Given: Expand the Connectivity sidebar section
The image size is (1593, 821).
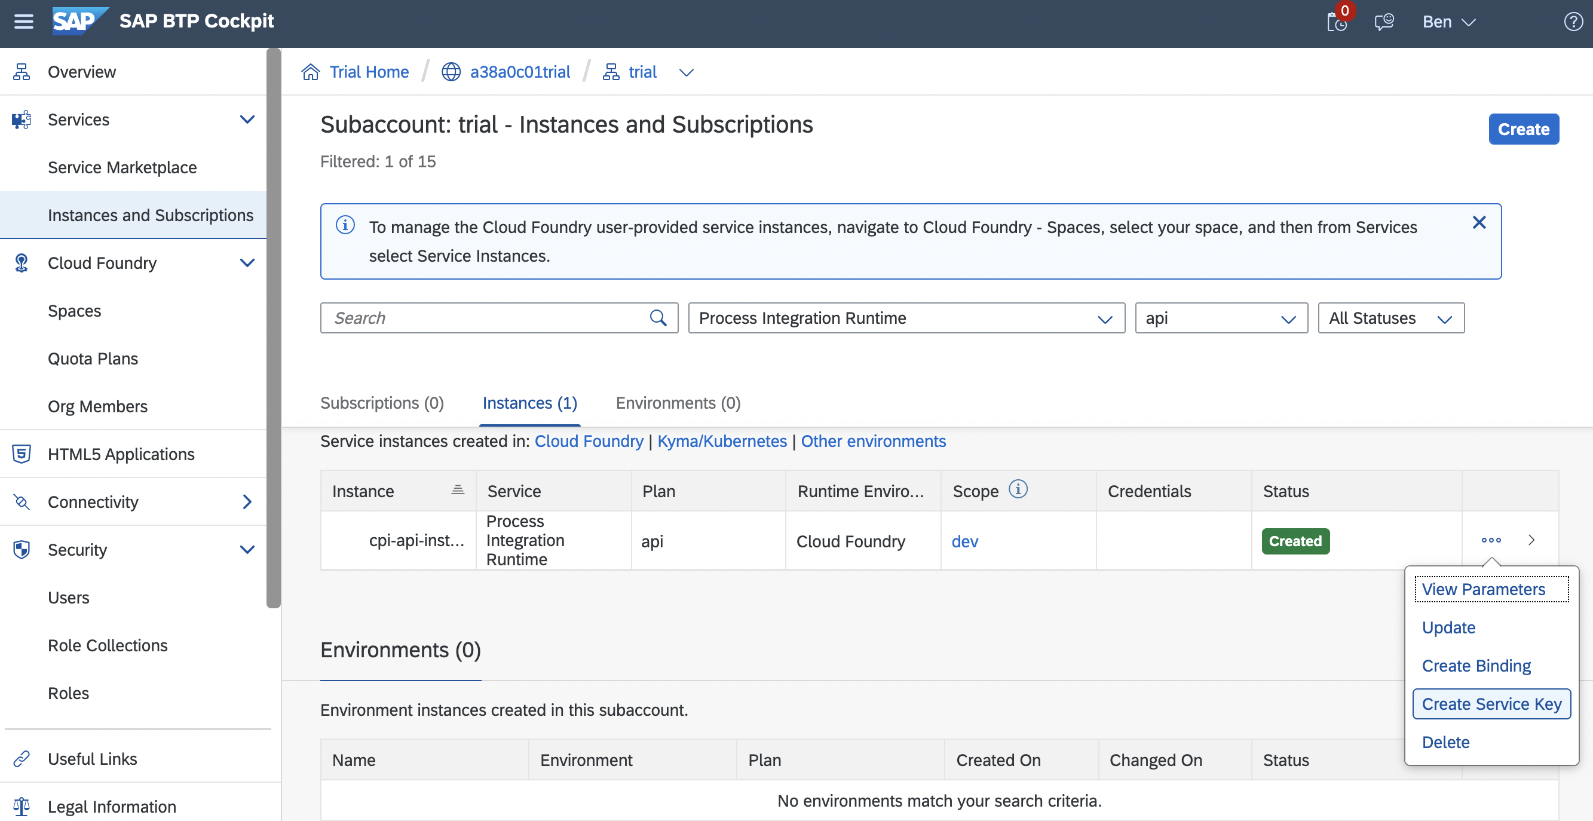Looking at the screenshot, I should tap(247, 502).
